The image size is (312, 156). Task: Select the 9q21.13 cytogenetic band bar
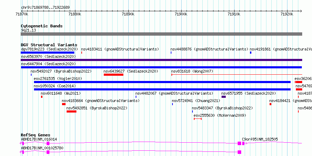tap(161, 34)
